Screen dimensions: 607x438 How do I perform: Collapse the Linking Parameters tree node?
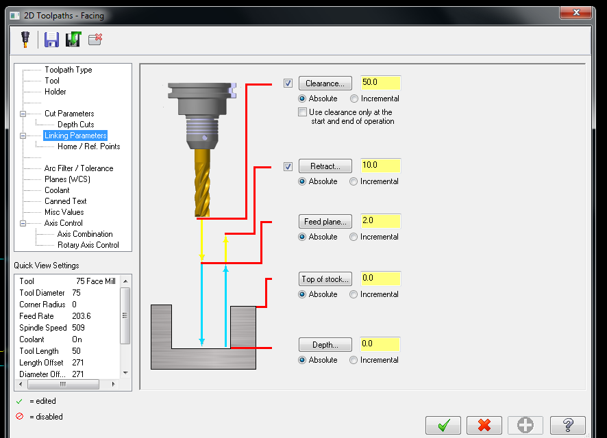(x=23, y=136)
